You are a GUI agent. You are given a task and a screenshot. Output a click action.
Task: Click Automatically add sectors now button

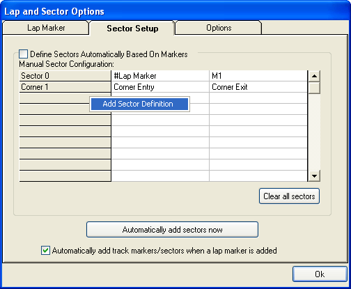pyautogui.click(x=172, y=230)
